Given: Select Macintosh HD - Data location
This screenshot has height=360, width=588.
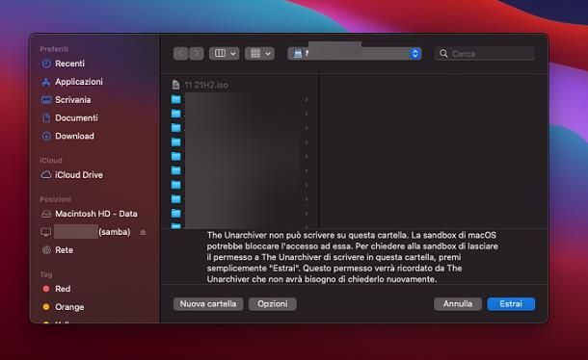Looking at the screenshot, I should (89, 214).
